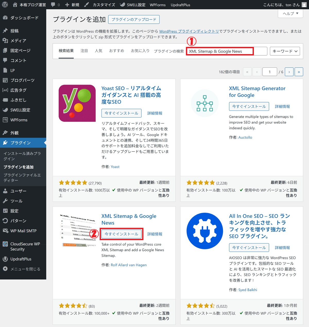This screenshot has width=309, height=327.
Task: Open UpdraftPlus icon in sidebar
Action: click(x=5, y=259)
